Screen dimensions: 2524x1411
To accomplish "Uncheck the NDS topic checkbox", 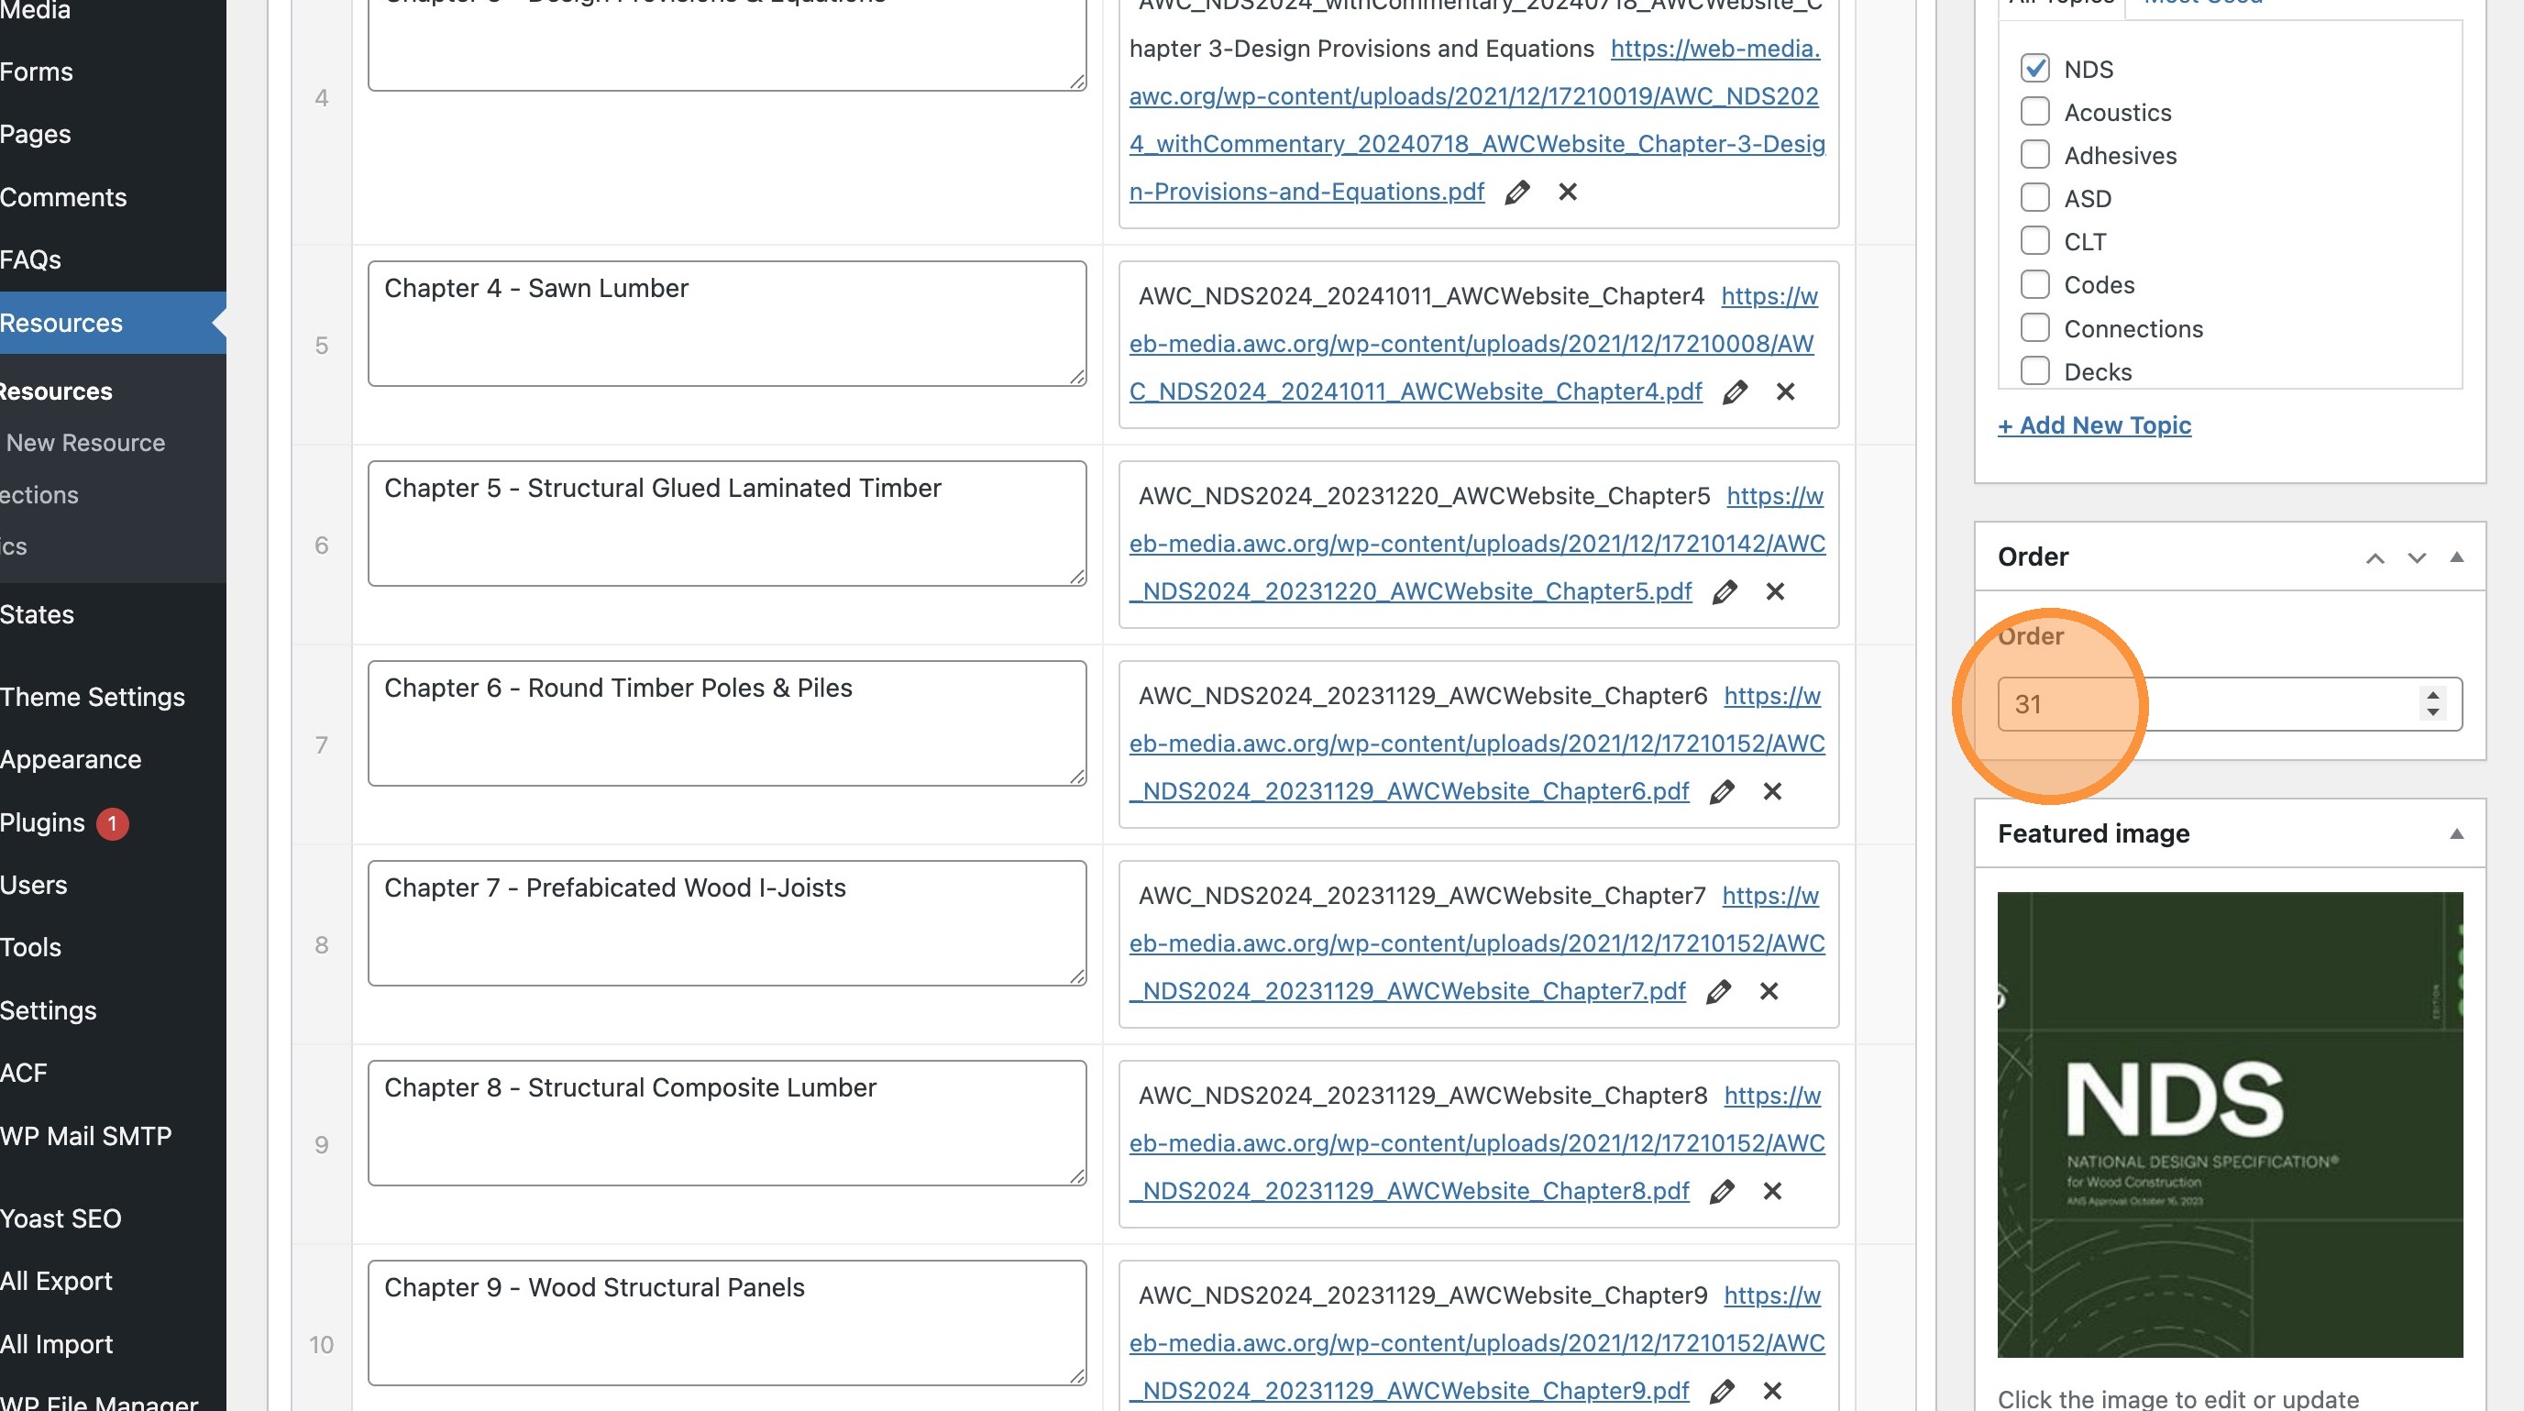I will [2034, 69].
